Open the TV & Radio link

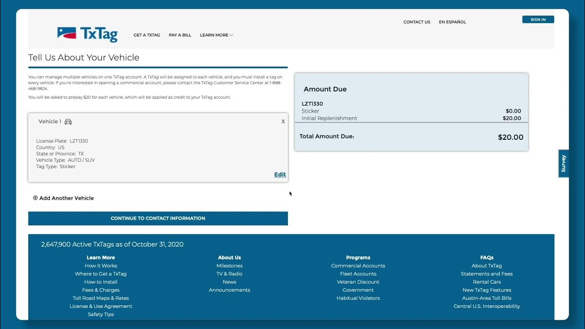(x=229, y=274)
